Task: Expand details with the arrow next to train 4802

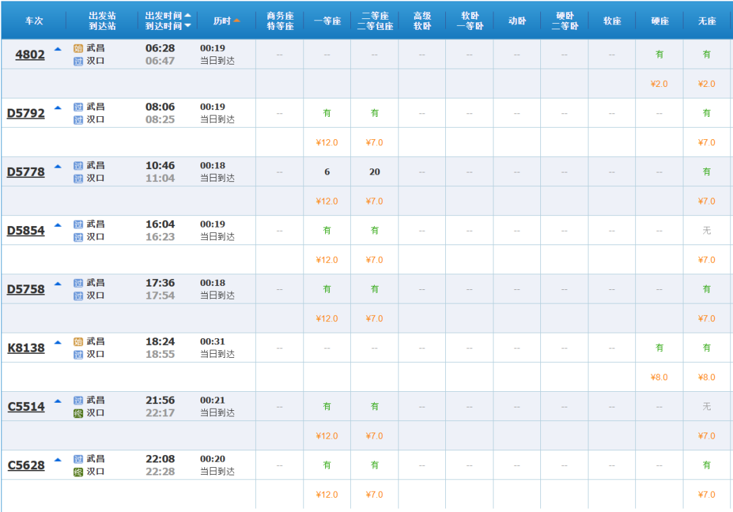Action: [x=58, y=49]
